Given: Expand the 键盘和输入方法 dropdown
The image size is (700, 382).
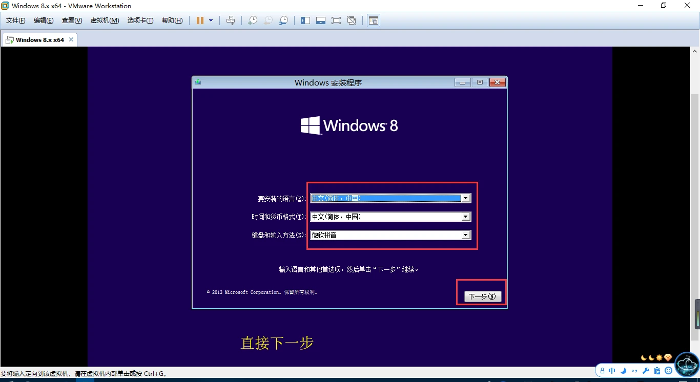Looking at the screenshot, I should (465, 235).
